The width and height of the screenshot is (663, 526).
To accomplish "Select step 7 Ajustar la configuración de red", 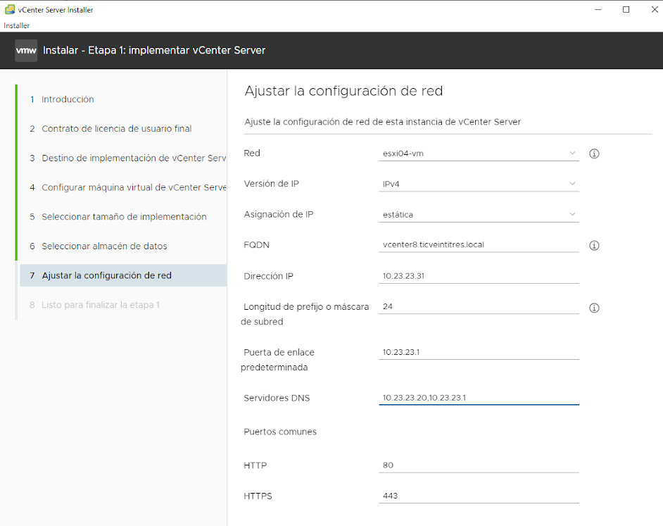I will coord(123,275).
